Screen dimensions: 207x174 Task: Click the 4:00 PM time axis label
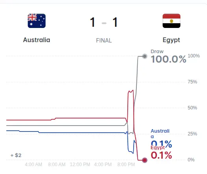tap(103, 165)
